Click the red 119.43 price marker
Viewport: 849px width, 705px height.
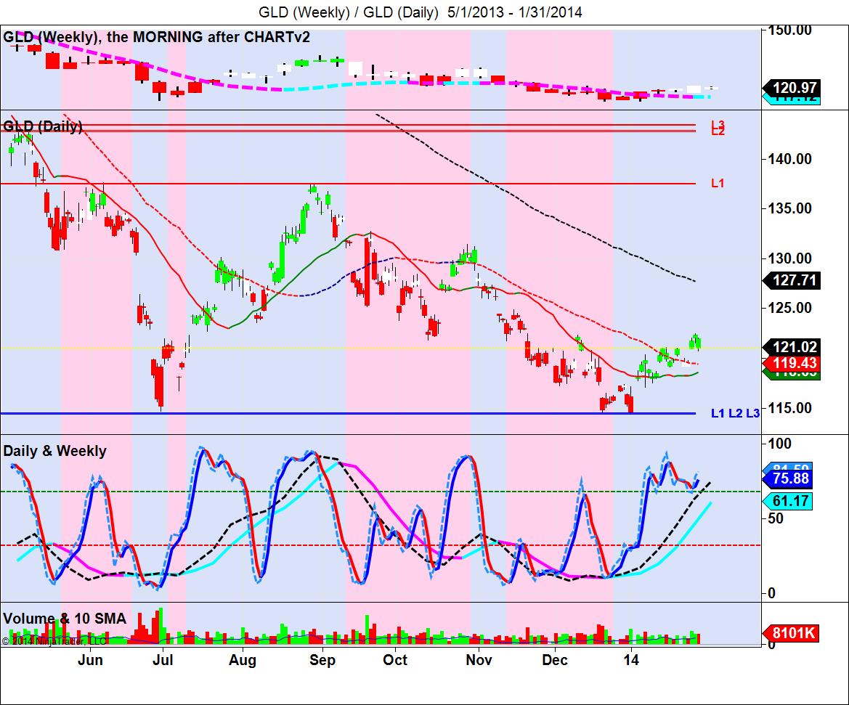tap(791, 363)
